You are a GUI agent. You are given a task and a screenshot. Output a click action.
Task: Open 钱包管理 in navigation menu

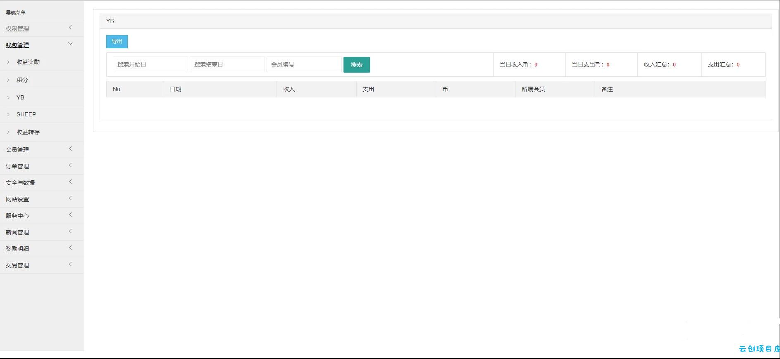(17, 45)
